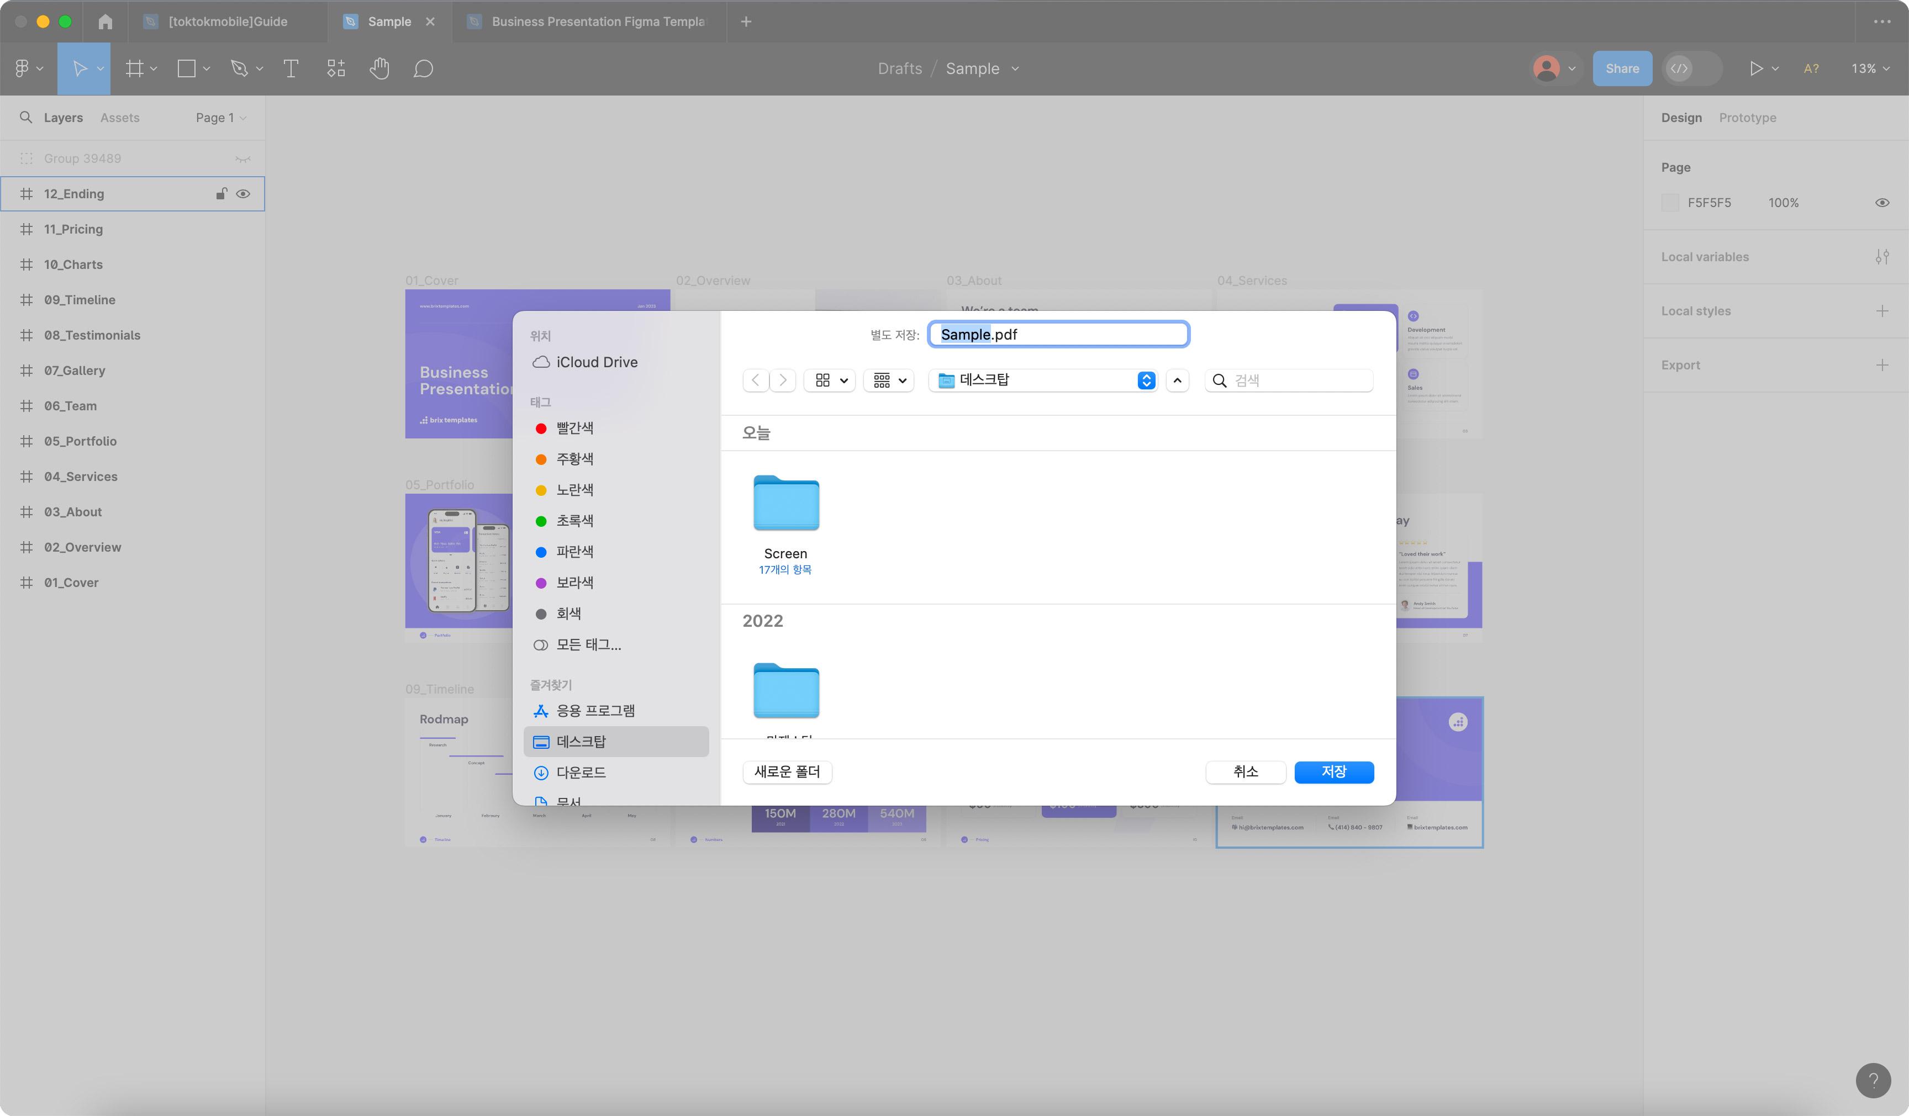
Task: Click the 저장 save button
Action: tap(1333, 771)
